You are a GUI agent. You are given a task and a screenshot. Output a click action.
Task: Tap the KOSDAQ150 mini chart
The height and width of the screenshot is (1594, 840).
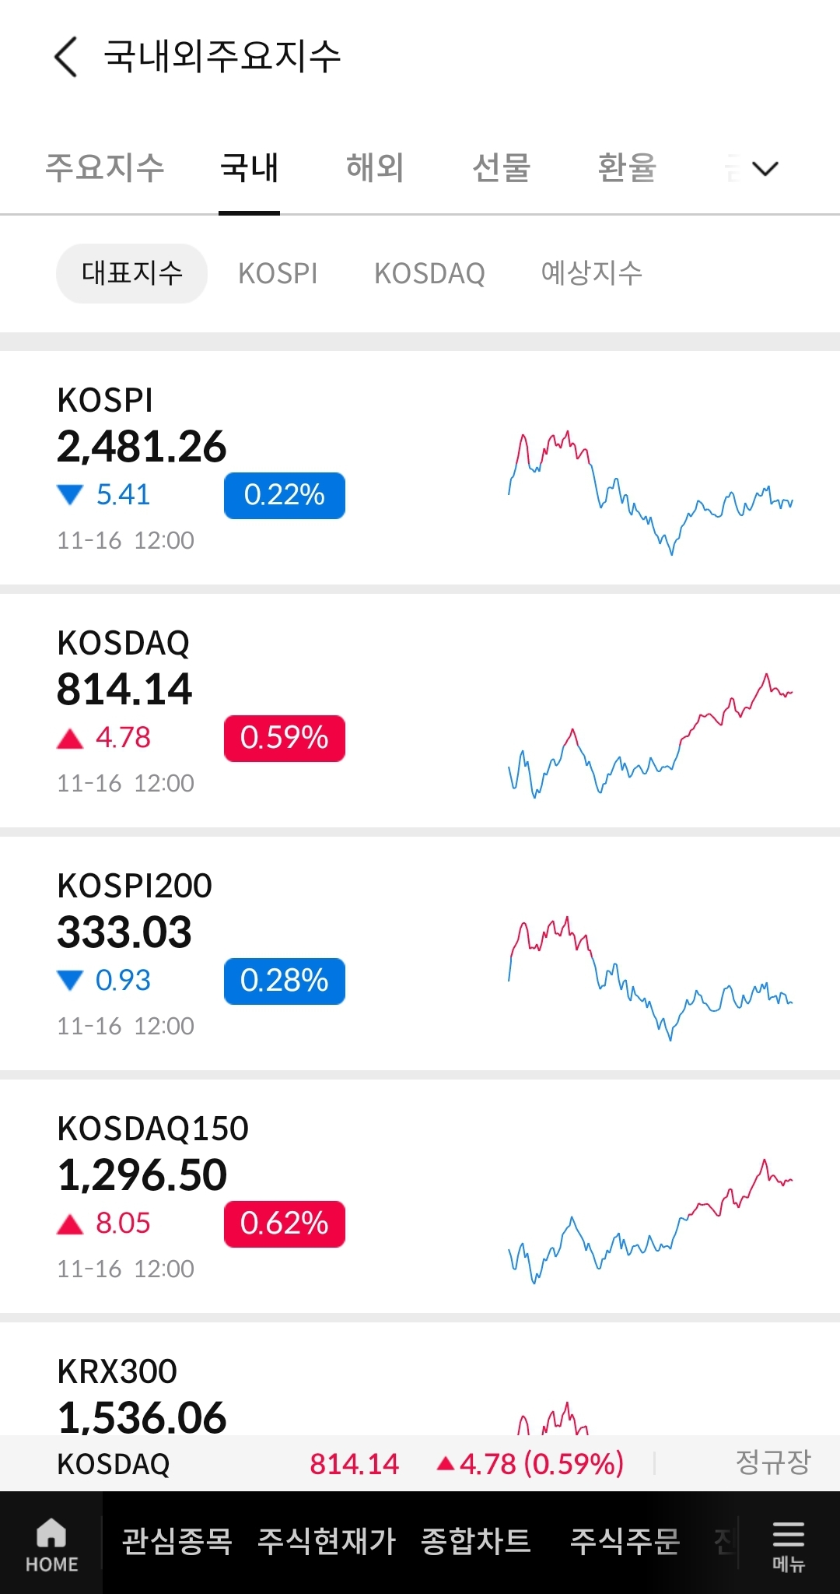click(x=650, y=1220)
